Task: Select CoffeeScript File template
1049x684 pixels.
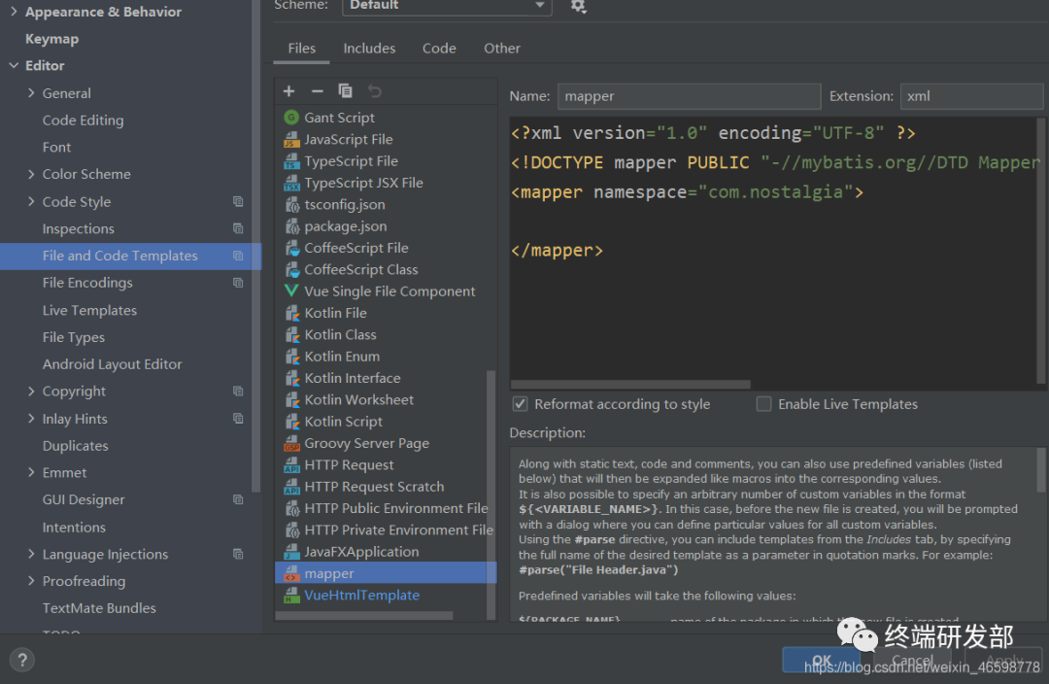Action: [355, 248]
